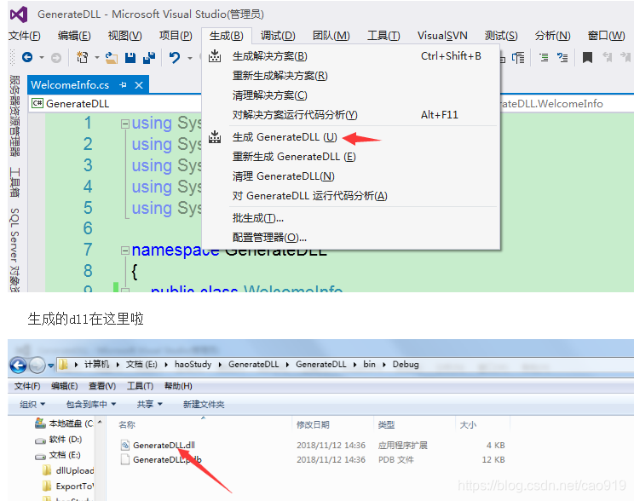This screenshot has width=634, height=501.
Task: Choose 清理 GenerateDLL(N) entry
Action: 350,176
